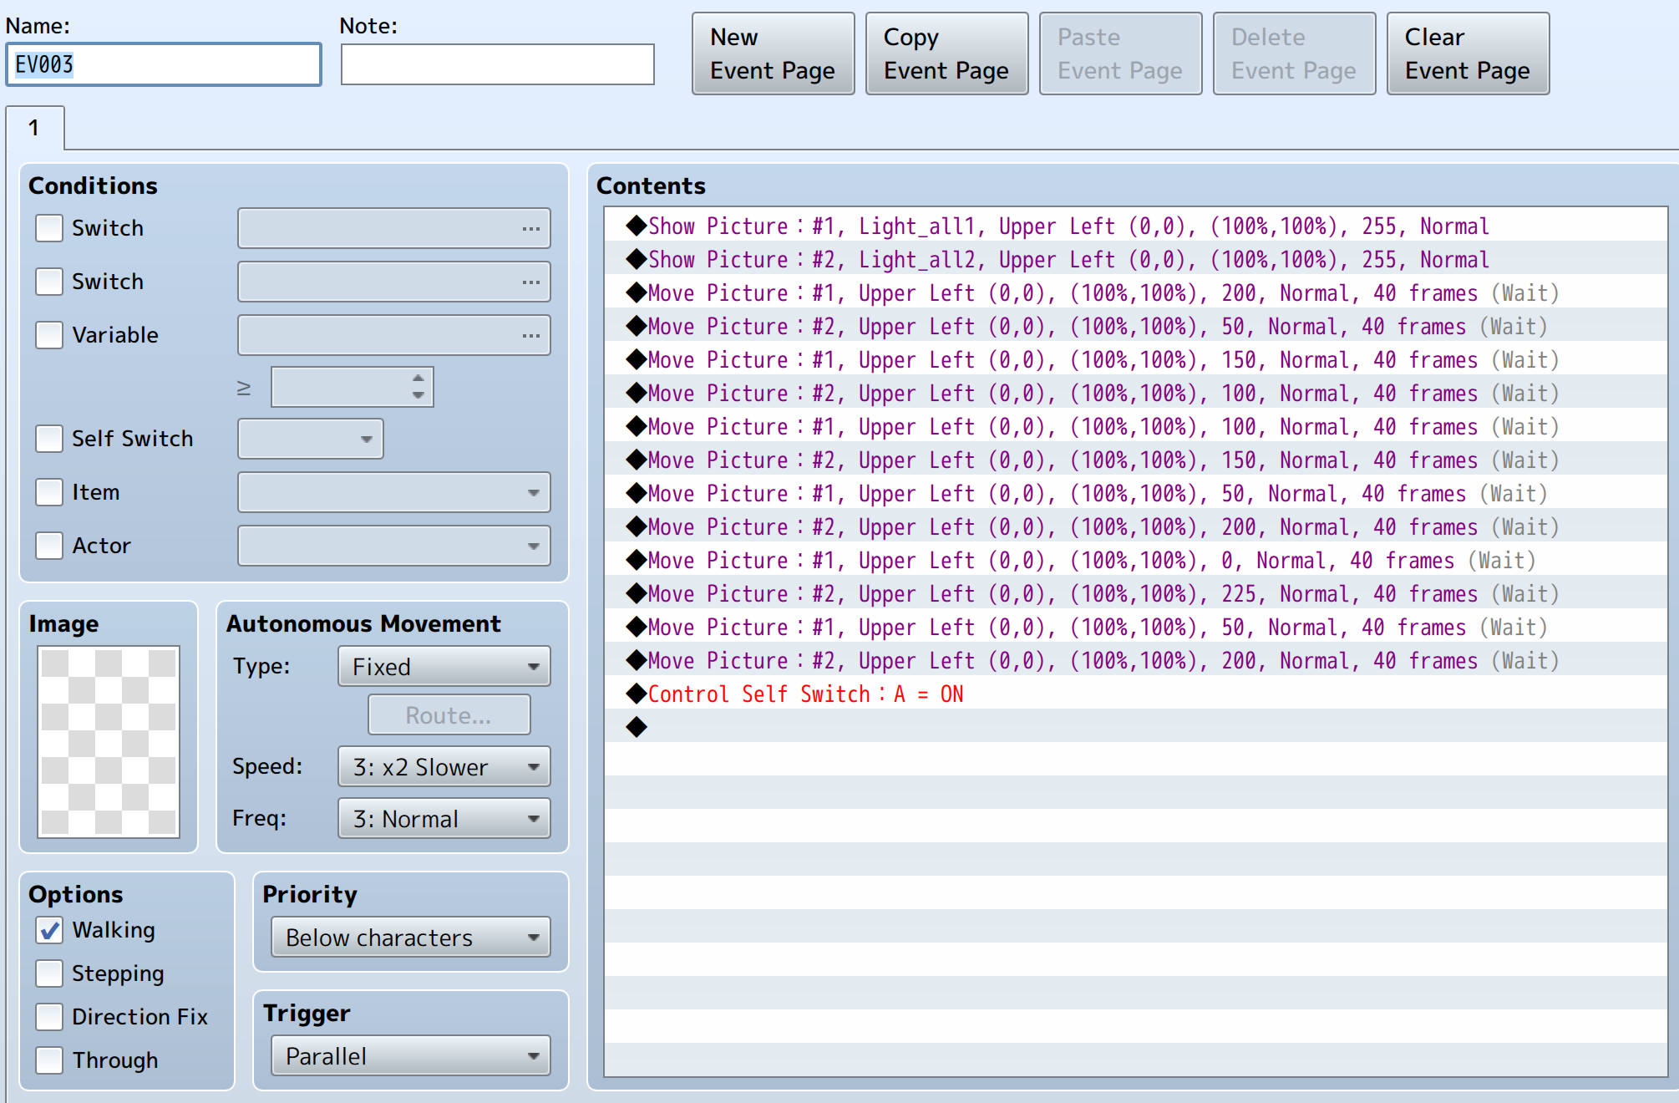Enable the first Switch condition checkbox
Viewport: 1679px width, 1103px height.
pyautogui.click(x=49, y=228)
